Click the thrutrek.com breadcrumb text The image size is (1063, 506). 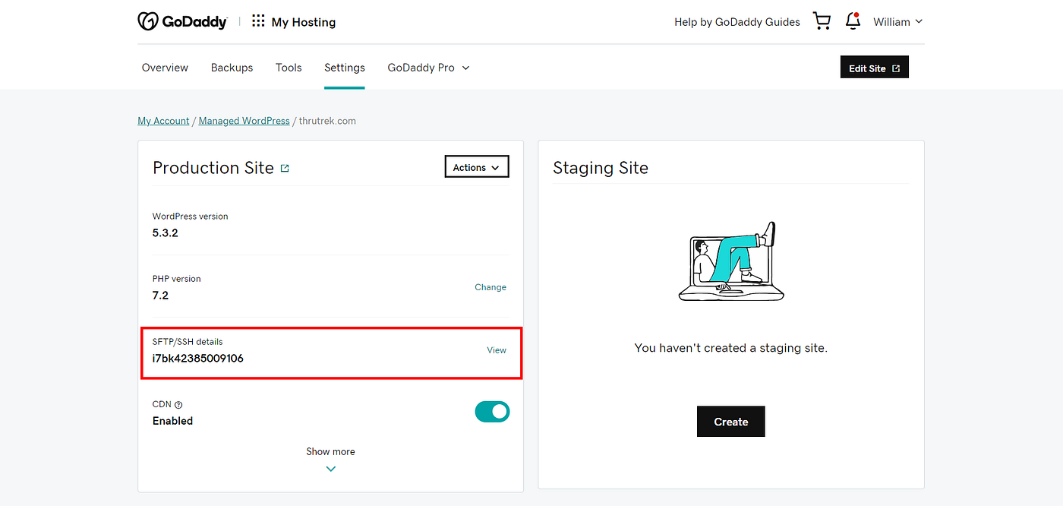point(327,121)
